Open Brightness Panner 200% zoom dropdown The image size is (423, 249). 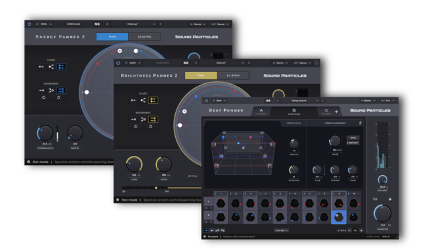click(x=133, y=63)
